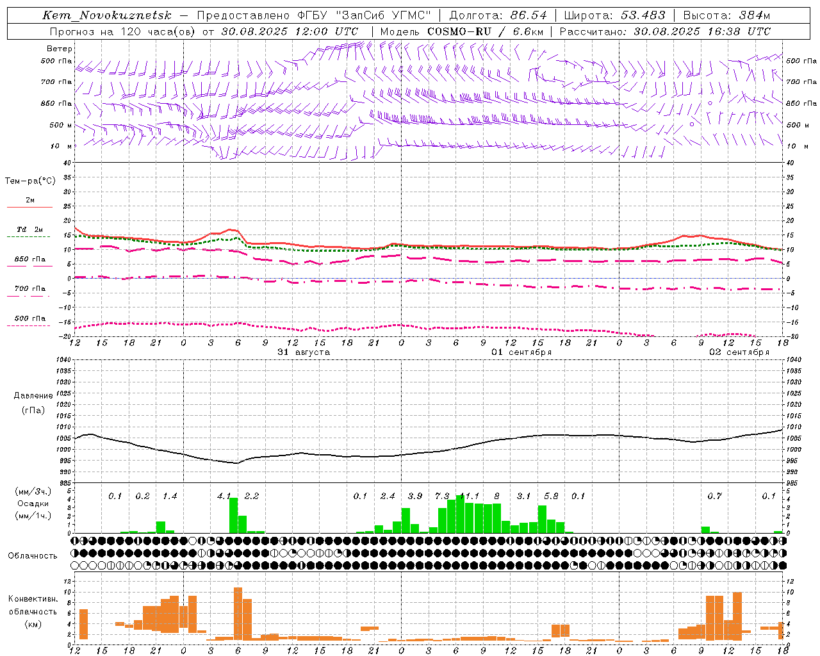
Task: Click the (км) unit label under облачность
Action: point(33,624)
